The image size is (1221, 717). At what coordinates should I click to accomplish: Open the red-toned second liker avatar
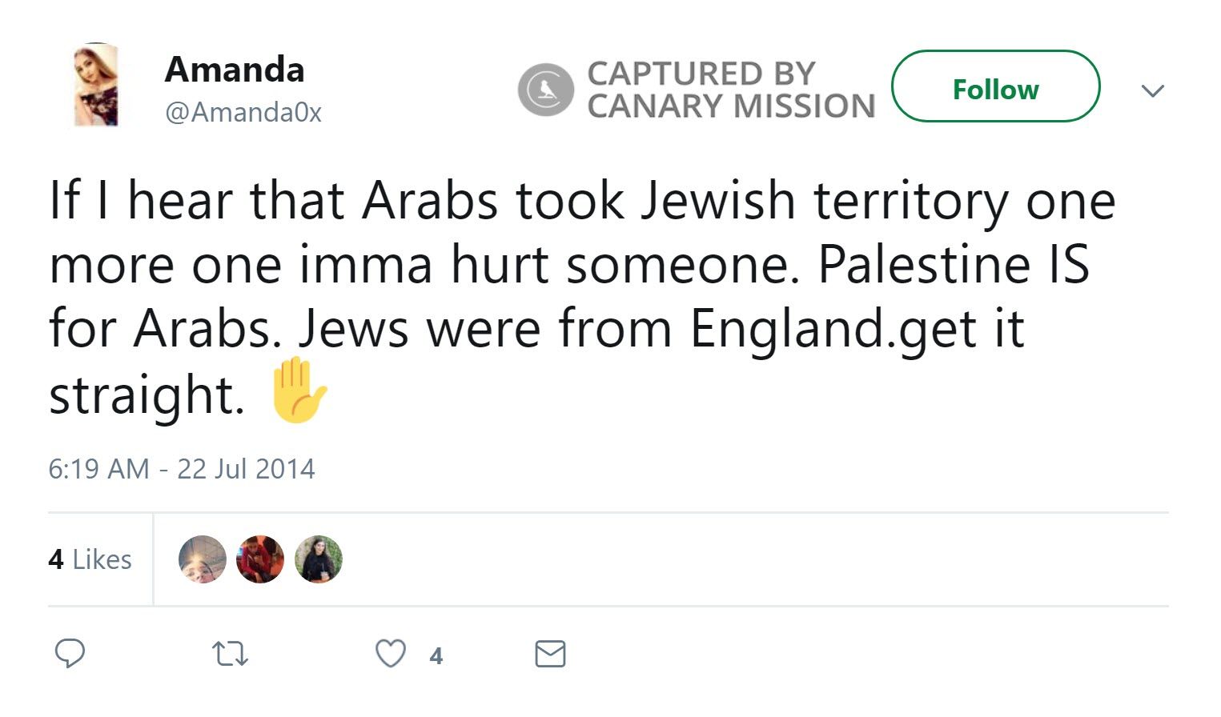click(x=260, y=559)
